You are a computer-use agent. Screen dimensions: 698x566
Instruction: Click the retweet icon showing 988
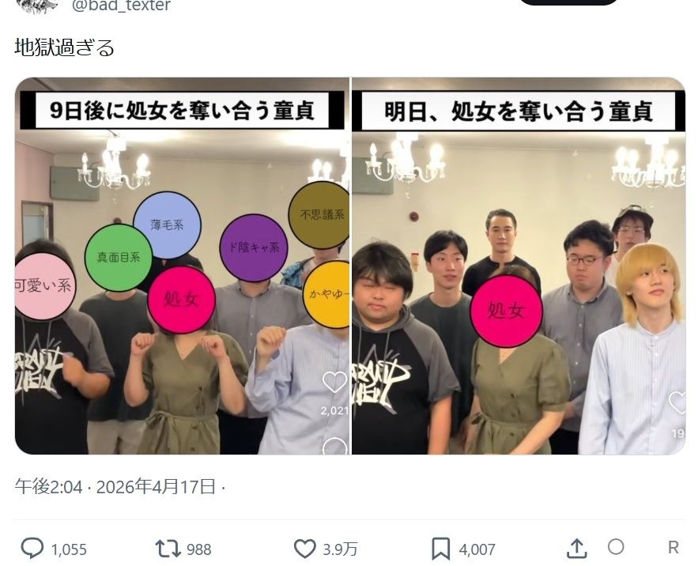pos(168,549)
